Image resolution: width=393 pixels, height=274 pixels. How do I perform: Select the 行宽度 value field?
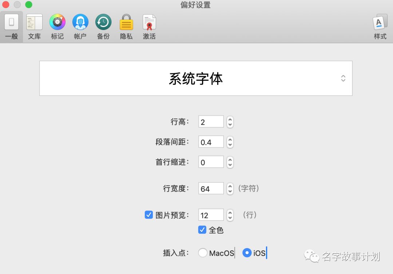[x=210, y=188]
